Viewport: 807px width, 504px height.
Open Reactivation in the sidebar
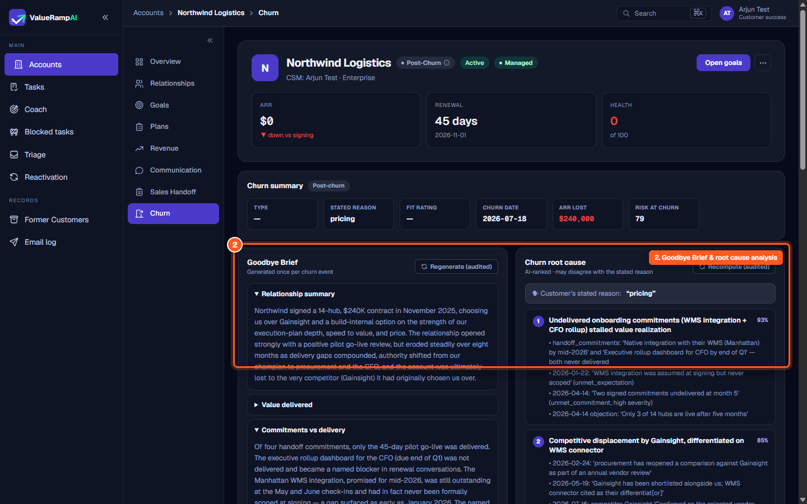(x=61, y=177)
